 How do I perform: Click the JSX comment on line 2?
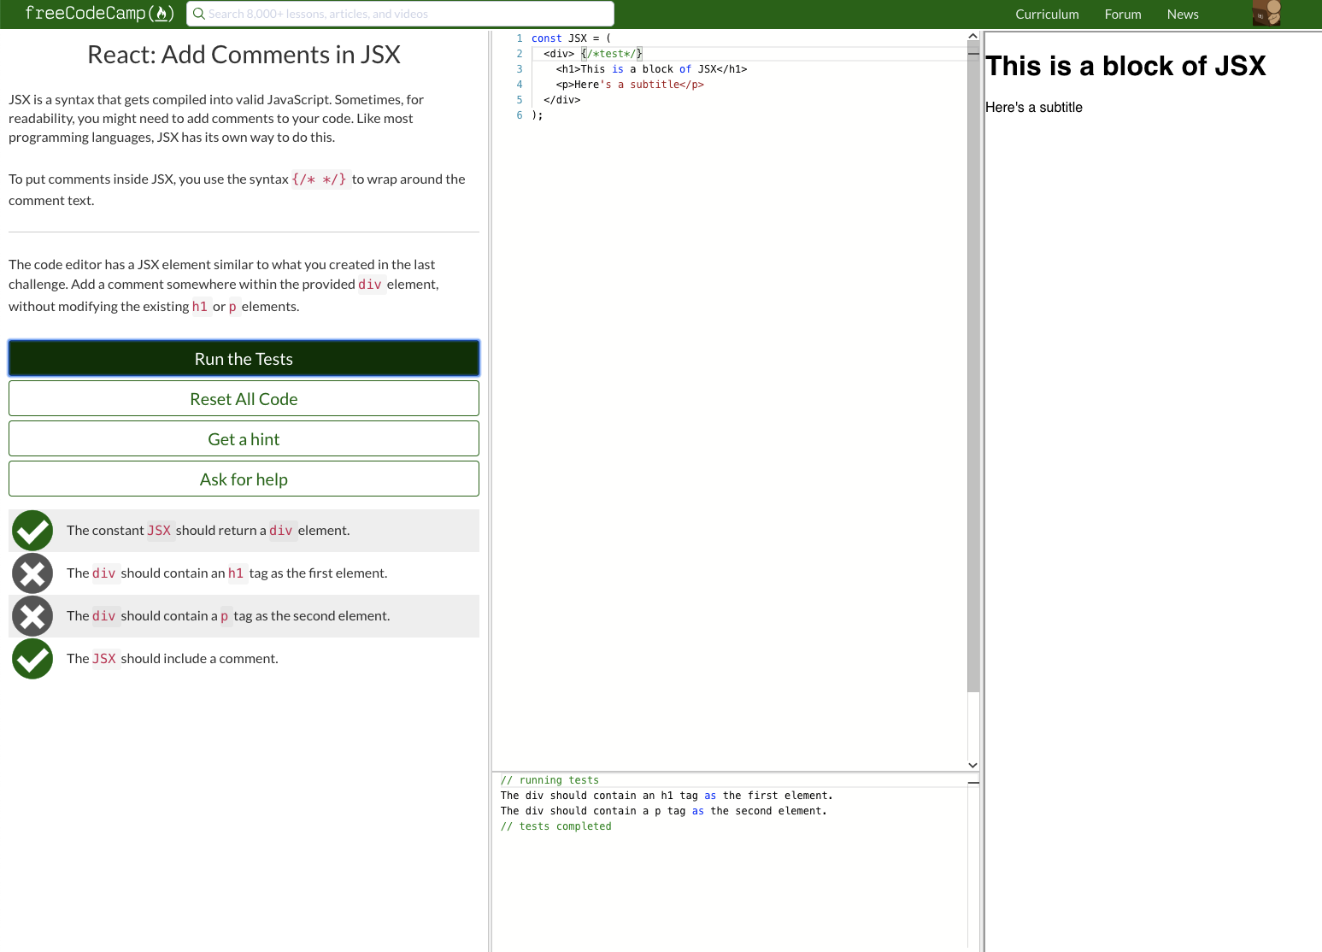click(610, 53)
